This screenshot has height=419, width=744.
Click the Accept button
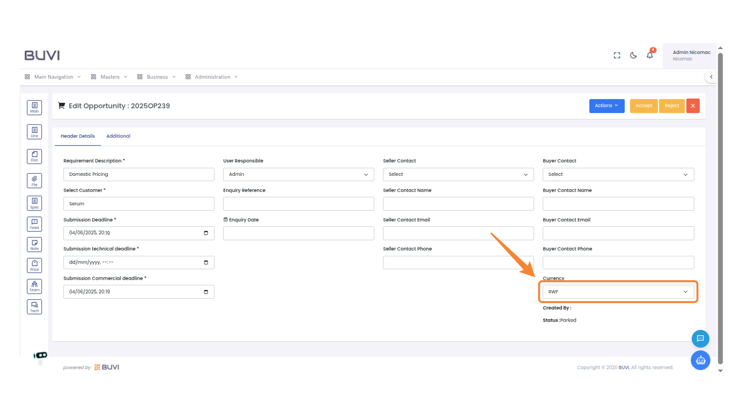(644, 106)
